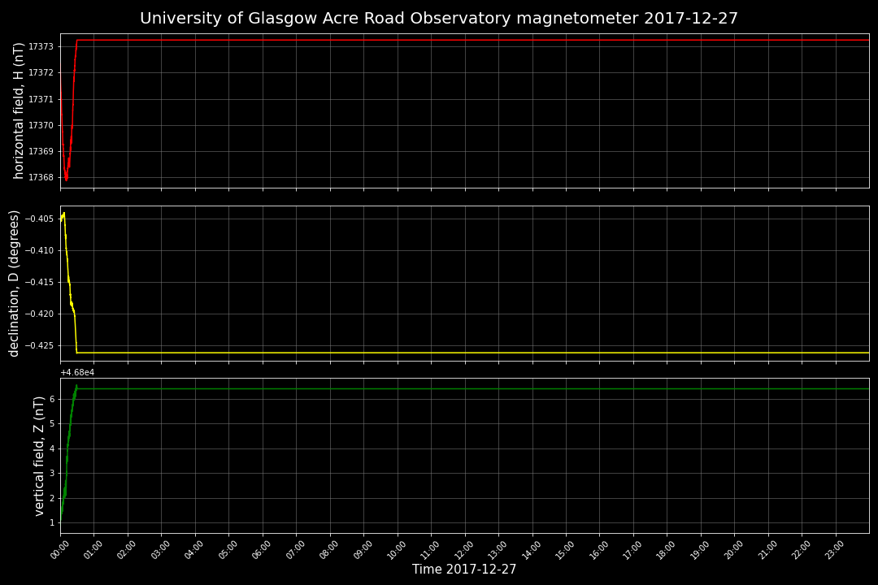Click the 00:00 time tick label
Image resolution: width=878 pixels, height=585 pixels.
pyautogui.click(x=59, y=550)
